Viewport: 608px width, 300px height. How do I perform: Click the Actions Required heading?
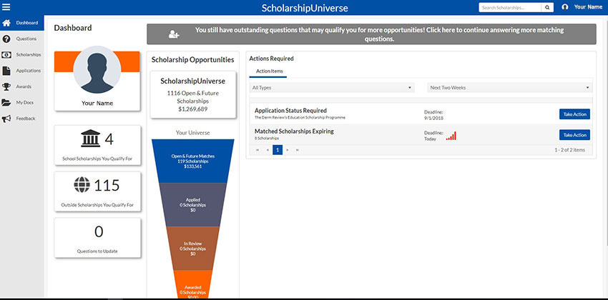[271, 59]
